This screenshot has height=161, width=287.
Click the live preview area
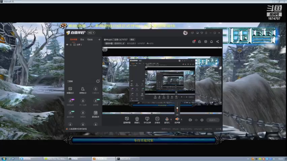coord(162,80)
